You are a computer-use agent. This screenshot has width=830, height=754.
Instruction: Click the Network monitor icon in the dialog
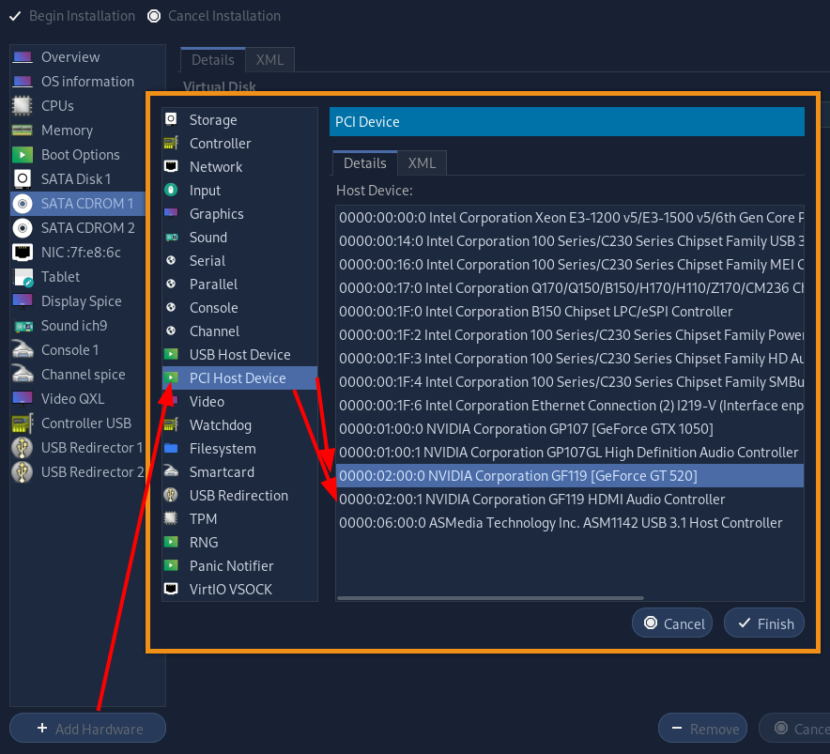pyautogui.click(x=171, y=166)
